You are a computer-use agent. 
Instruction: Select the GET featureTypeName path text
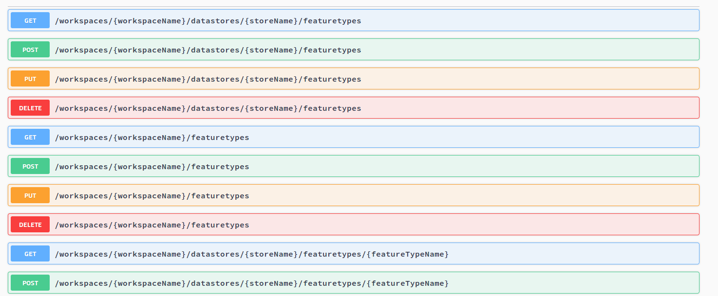click(x=251, y=253)
